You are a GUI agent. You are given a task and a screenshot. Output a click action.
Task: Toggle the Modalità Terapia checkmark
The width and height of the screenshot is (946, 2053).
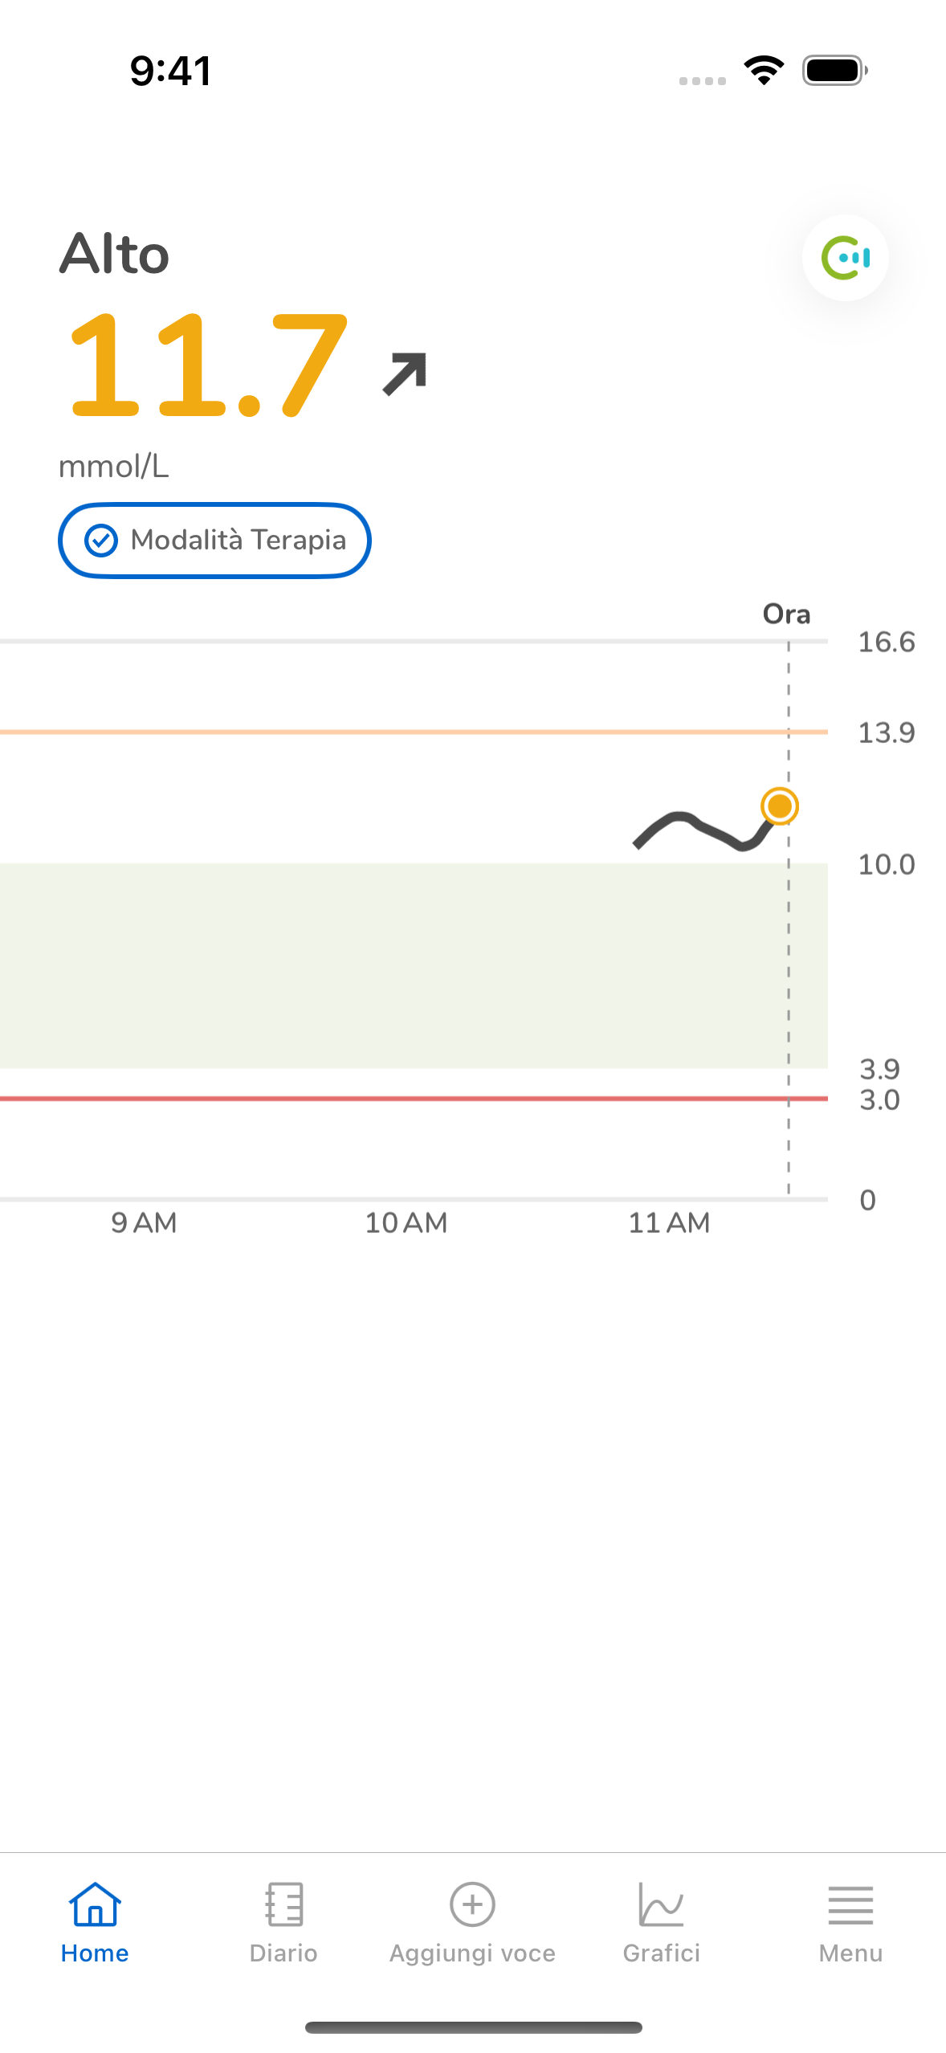[101, 541]
